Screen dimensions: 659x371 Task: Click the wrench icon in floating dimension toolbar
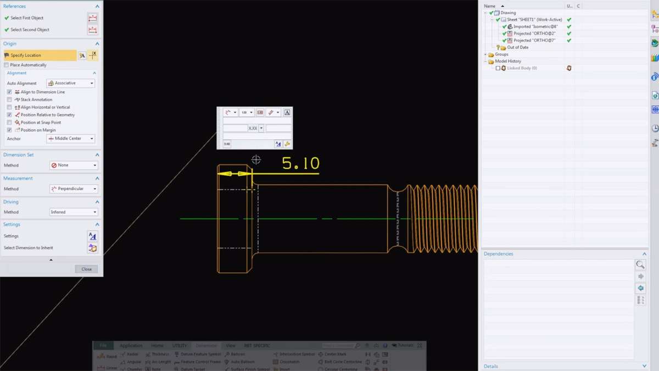[x=287, y=144]
